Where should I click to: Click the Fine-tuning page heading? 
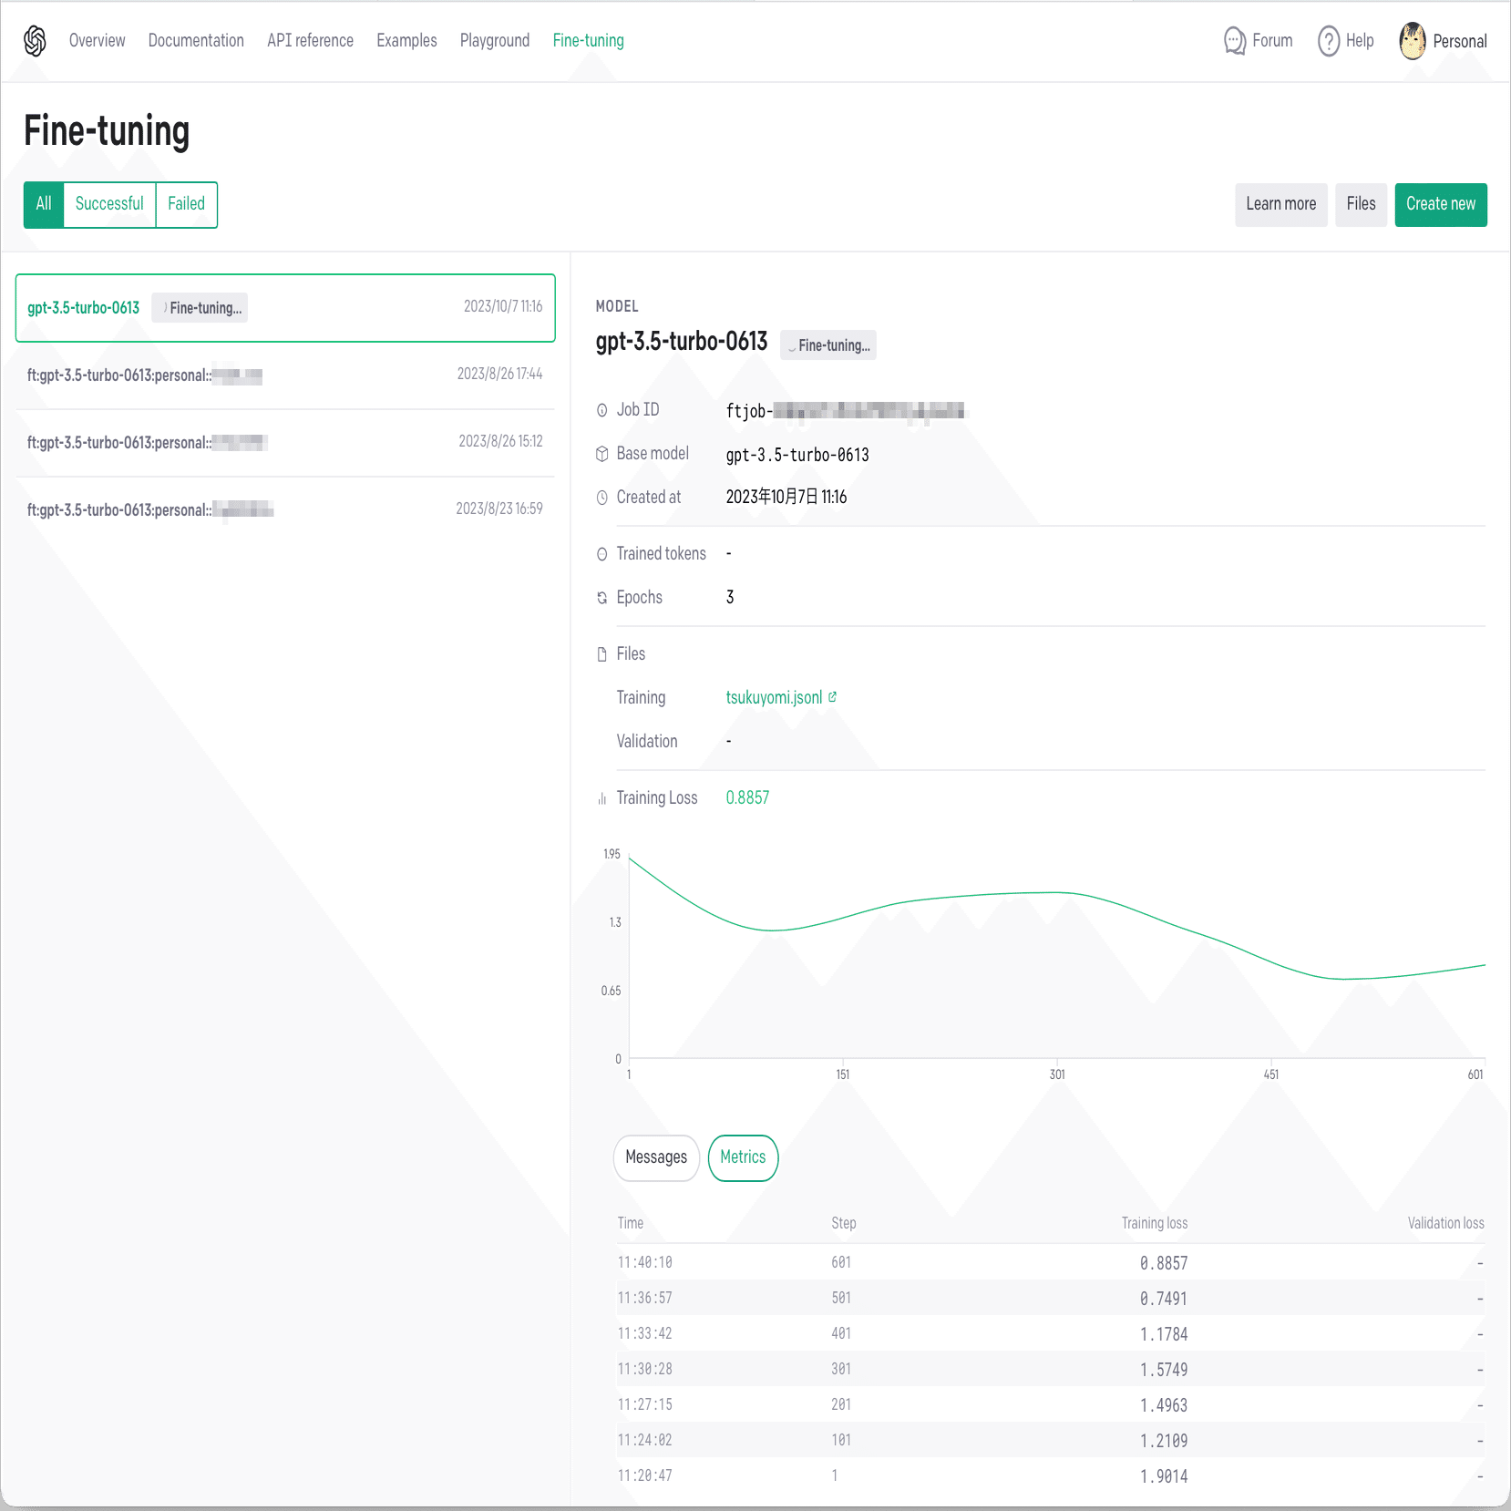tap(107, 131)
